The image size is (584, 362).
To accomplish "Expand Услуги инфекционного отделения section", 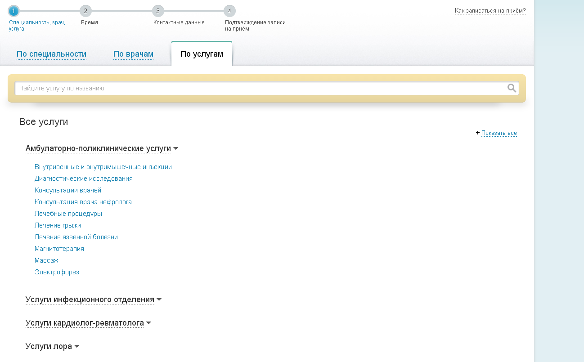I will [x=93, y=299].
